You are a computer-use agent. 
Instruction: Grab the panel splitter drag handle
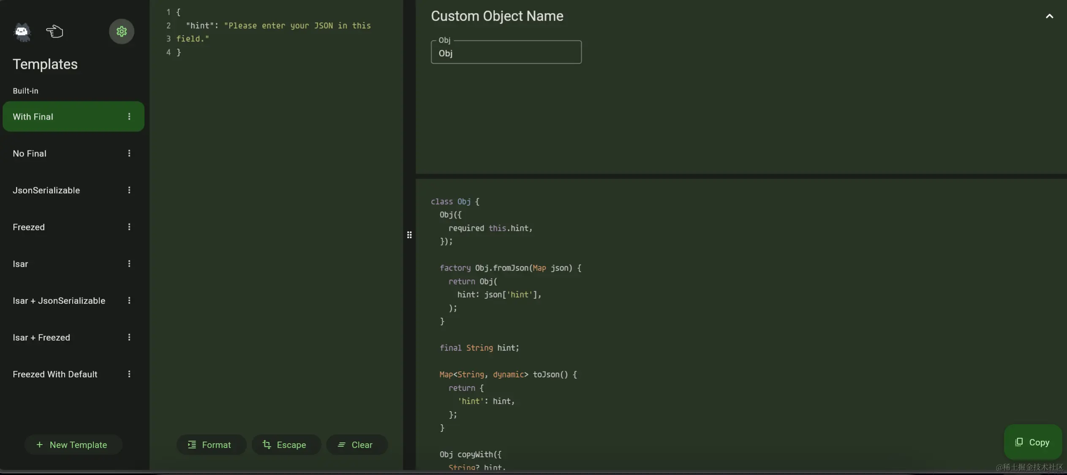click(409, 235)
